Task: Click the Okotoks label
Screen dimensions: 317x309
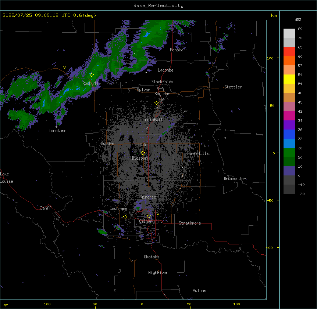Action: click(x=152, y=257)
